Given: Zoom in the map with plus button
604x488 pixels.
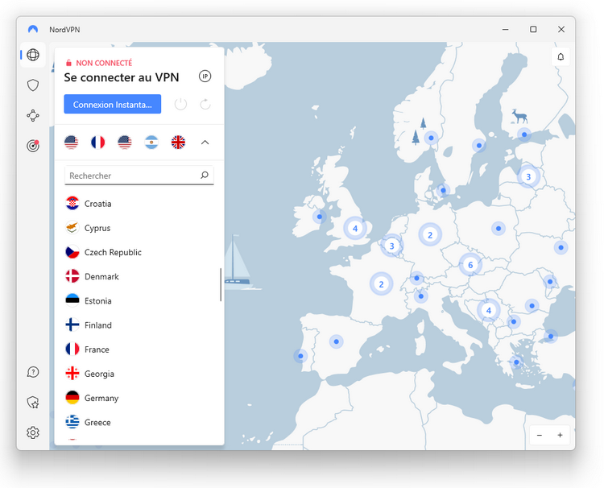Looking at the screenshot, I should (x=560, y=435).
